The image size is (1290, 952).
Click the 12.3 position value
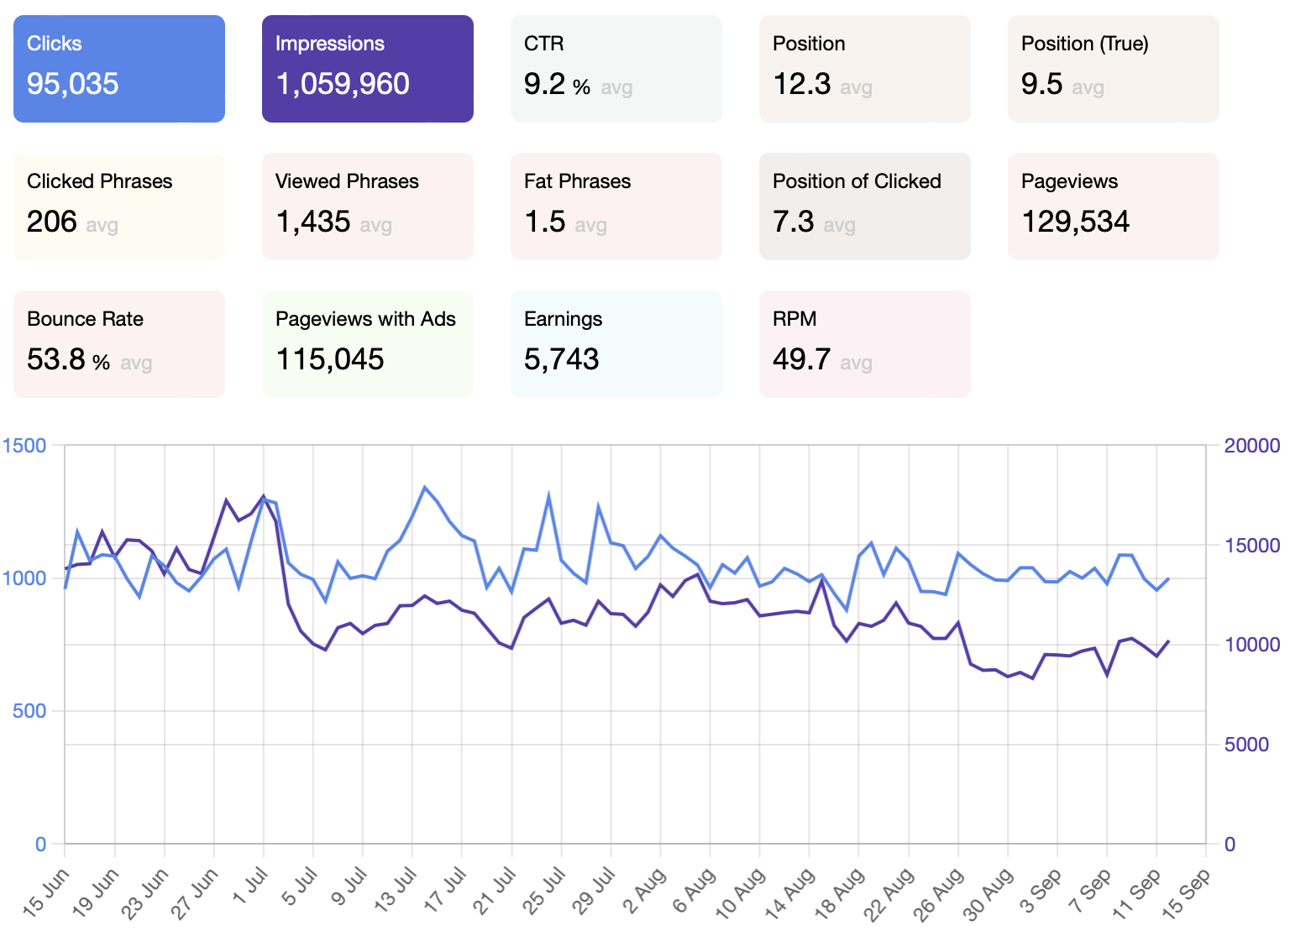pyautogui.click(x=802, y=84)
